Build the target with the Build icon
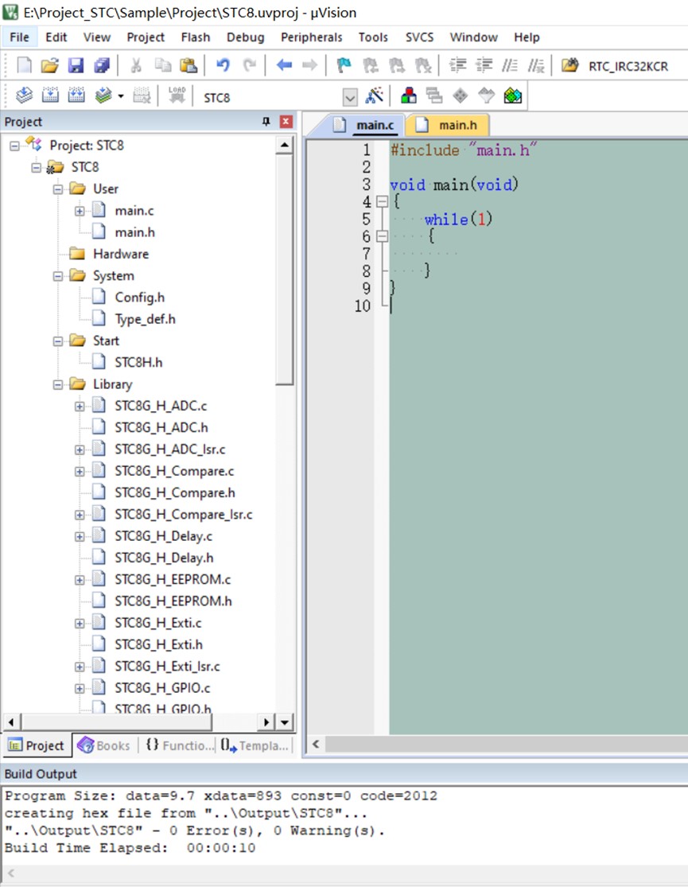The width and height of the screenshot is (688, 887). pos(50,95)
